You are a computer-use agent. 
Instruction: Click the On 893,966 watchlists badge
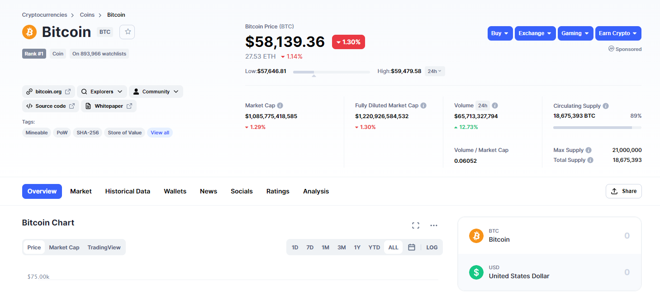tap(99, 54)
